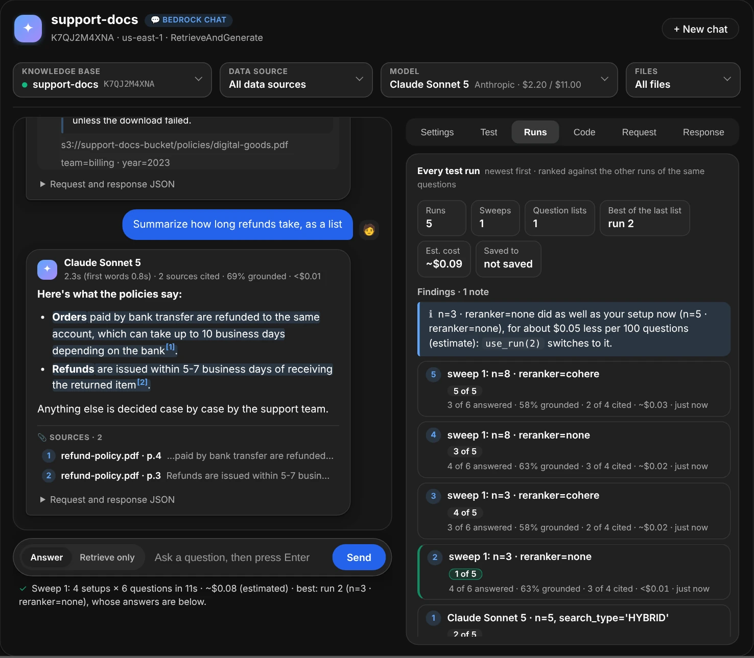754x658 pixels.
Task: Expand Request and response JSON under digital-goods source
Action: click(x=107, y=184)
